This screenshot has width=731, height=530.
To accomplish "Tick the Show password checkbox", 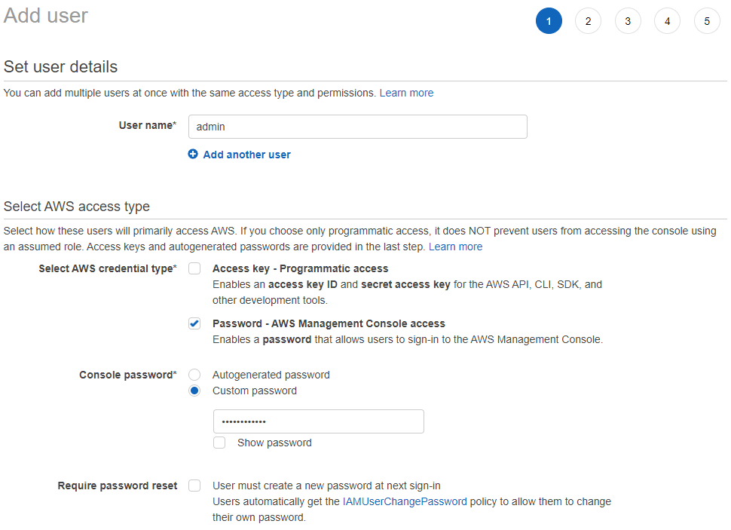I will (219, 443).
